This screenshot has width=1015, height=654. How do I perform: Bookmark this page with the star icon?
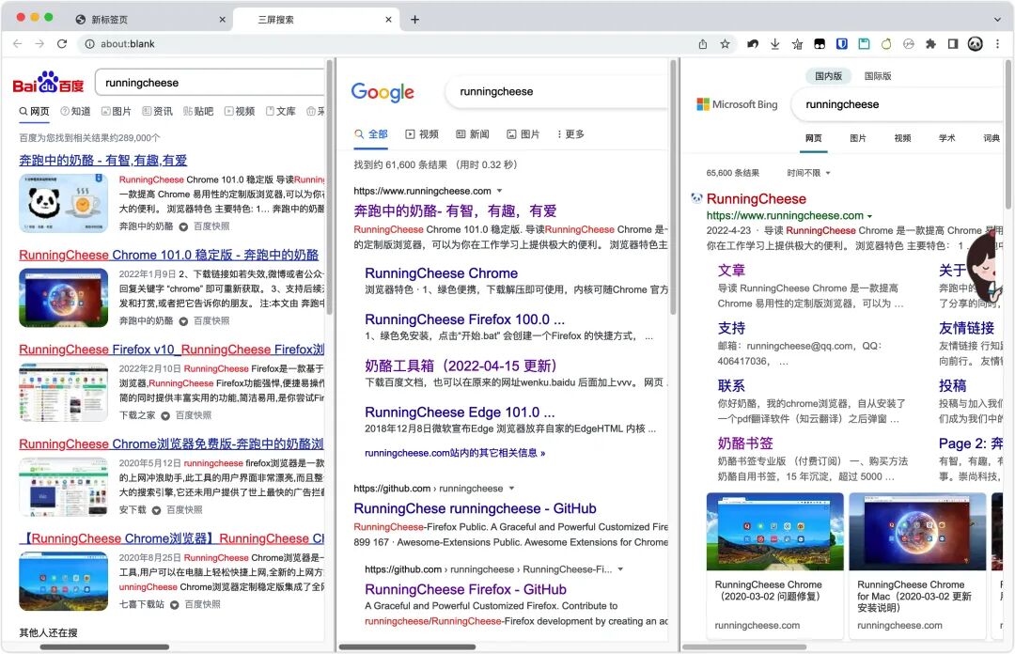[x=725, y=44]
